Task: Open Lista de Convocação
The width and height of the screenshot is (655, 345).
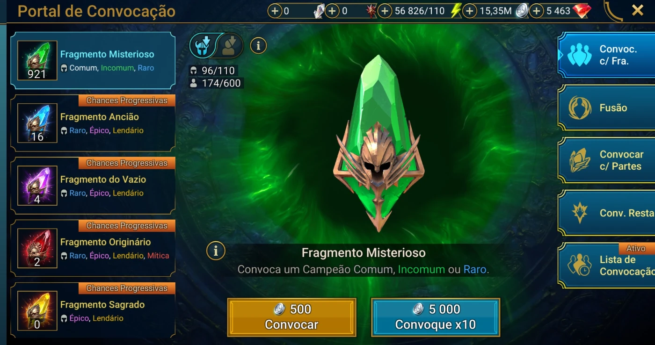Action: [606, 265]
